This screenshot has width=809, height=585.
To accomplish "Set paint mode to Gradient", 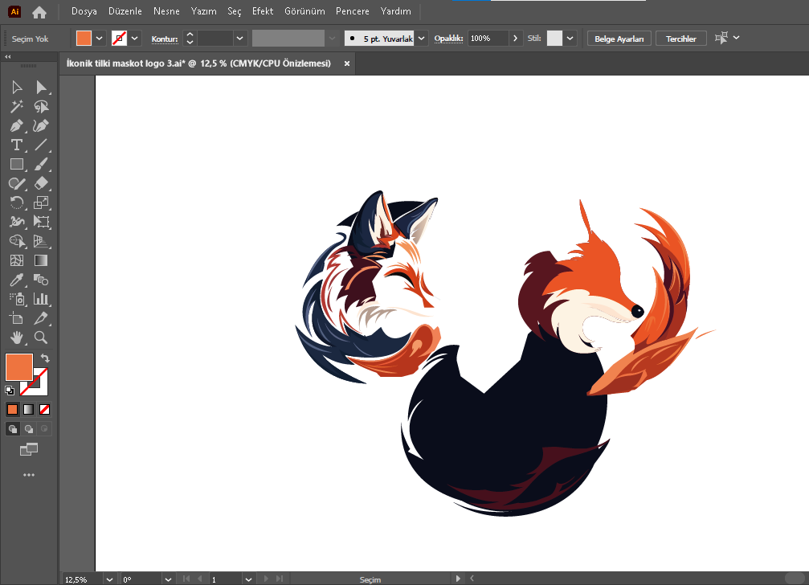I will (28, 410).
